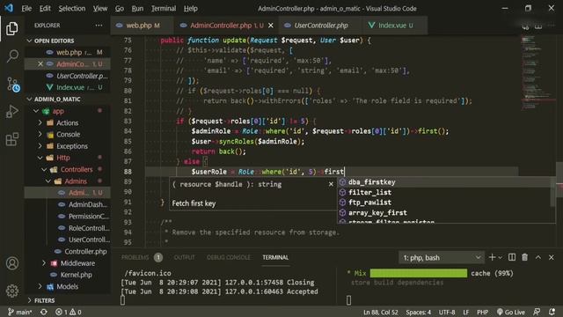
Task: Open the Help menu
Action: pos(191,8)
